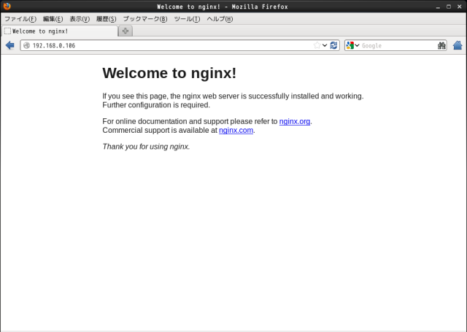The width and height of the screenshot is (467, 332).
Task: Click the Firefox logo in title bar
Action: click(7, 6)
